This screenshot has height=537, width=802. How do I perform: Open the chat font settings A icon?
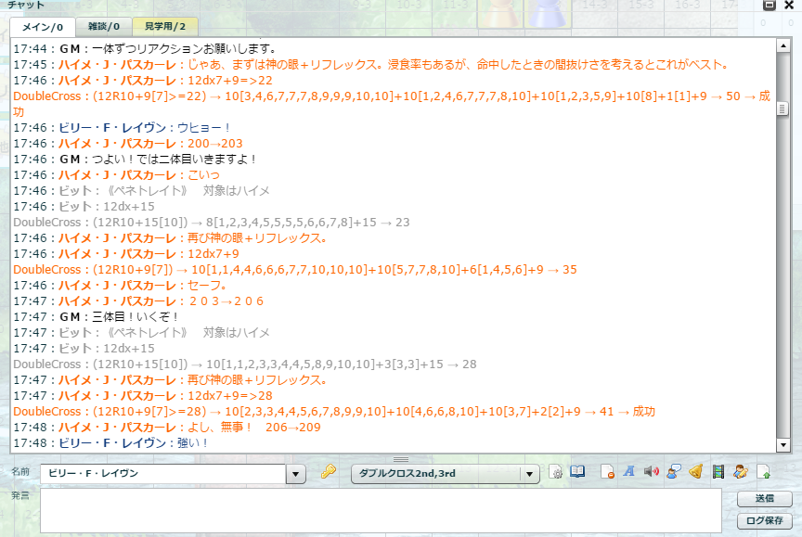628,472
